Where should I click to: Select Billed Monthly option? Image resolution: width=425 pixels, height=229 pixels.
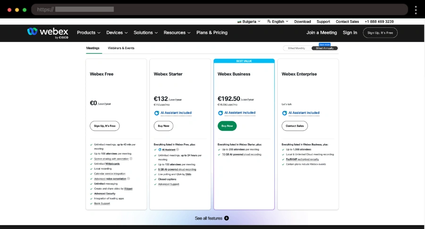click(x=297, y=48)
